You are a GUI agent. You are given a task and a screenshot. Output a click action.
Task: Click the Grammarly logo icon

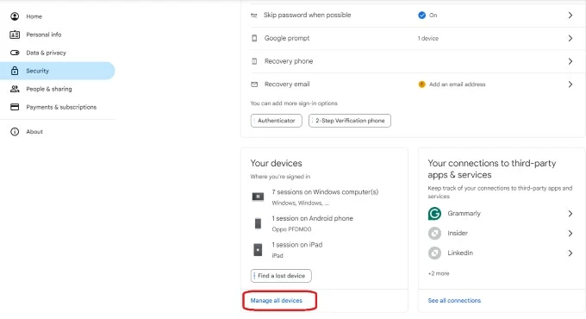tap(434, 214)
